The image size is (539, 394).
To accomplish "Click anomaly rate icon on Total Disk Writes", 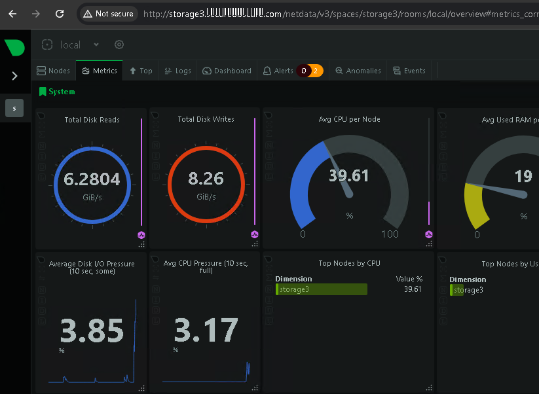I will coord(255,235).
